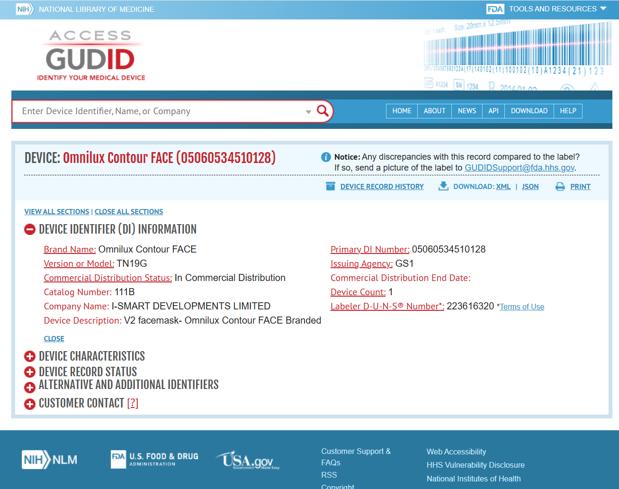Image resolution: width=619 pixels, height=489 pixels.
Task: Open the Issuing Agency definition link
Action: point(362,264)
